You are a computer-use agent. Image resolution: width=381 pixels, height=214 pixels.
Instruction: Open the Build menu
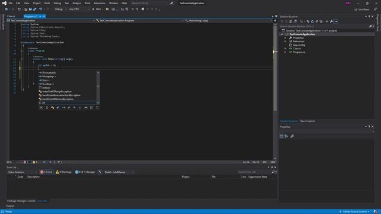[47, 3]
